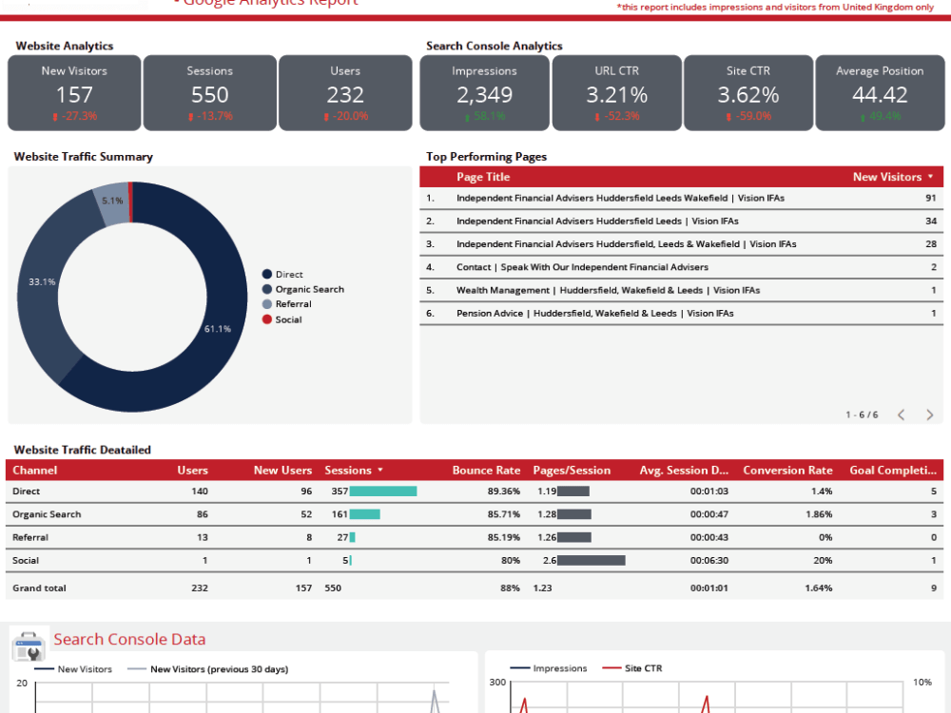Click the Pages/Session column header
Screen dimensions: 951x713
572,470
